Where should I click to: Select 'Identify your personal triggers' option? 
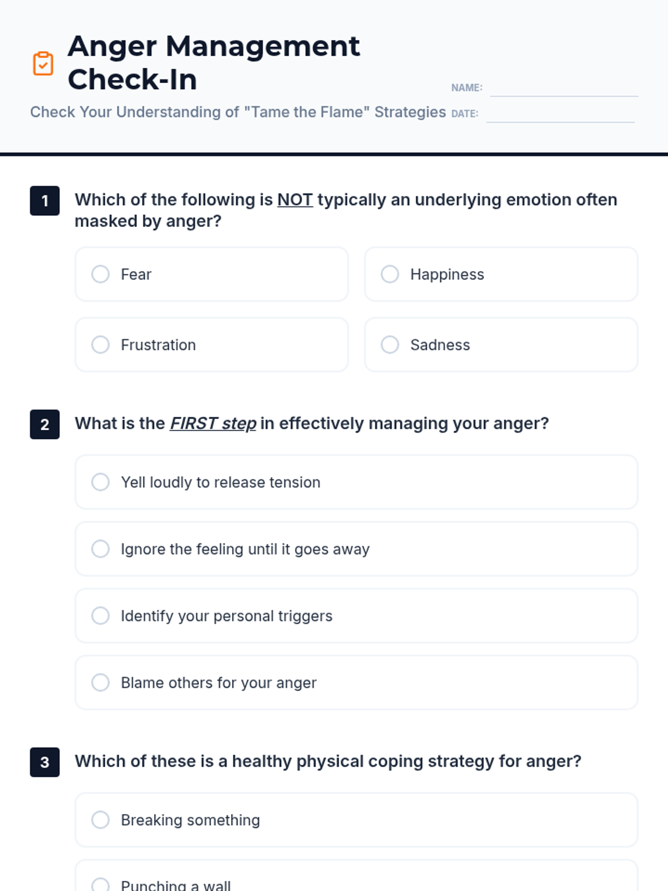click(x=101, y=616)
